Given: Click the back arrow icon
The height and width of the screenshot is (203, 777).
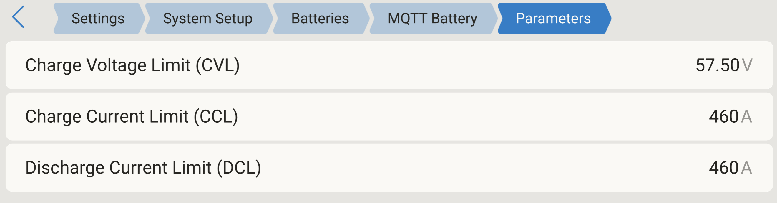Looking at the screenshot, I should [x=18, y=17].
